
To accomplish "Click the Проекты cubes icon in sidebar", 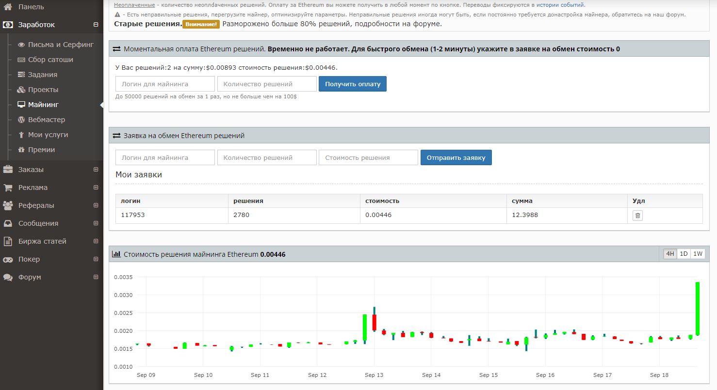I will pos(21,90).
